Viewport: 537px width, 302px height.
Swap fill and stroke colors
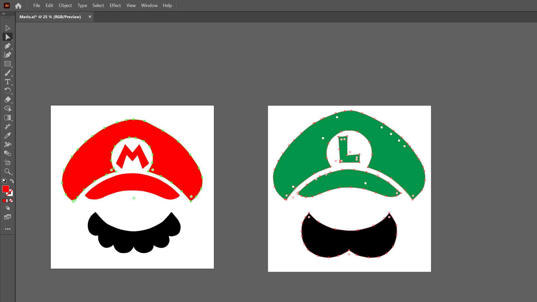[12, 181]
